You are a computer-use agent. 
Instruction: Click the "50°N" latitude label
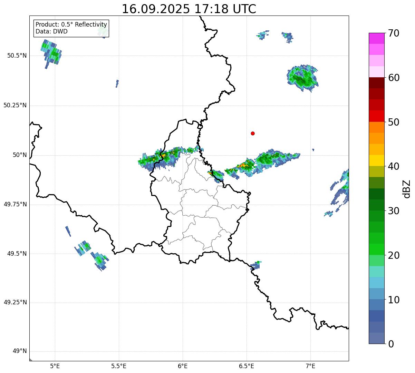pos(20,155)
